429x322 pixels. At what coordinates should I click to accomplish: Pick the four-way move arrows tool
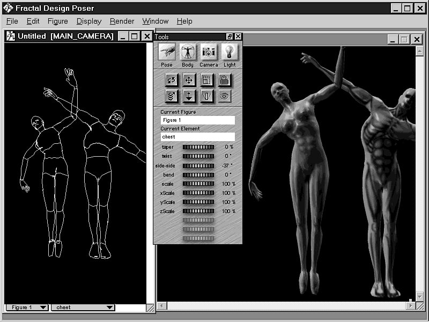pos(189,80)
